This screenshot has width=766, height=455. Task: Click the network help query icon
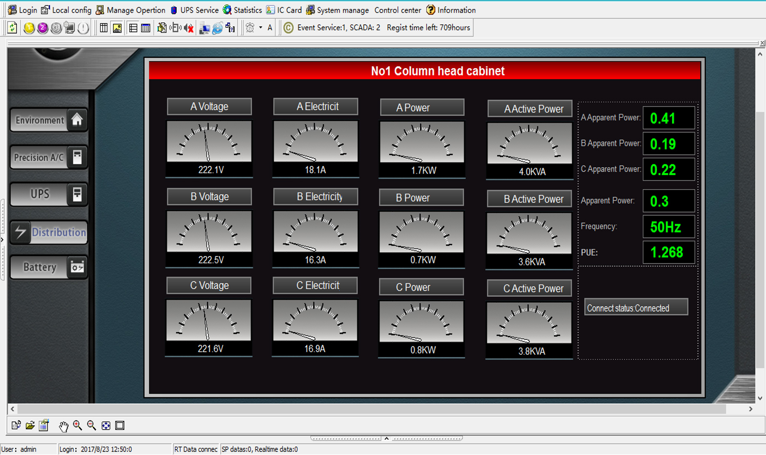pyautogui.click(x=230, y=28)
